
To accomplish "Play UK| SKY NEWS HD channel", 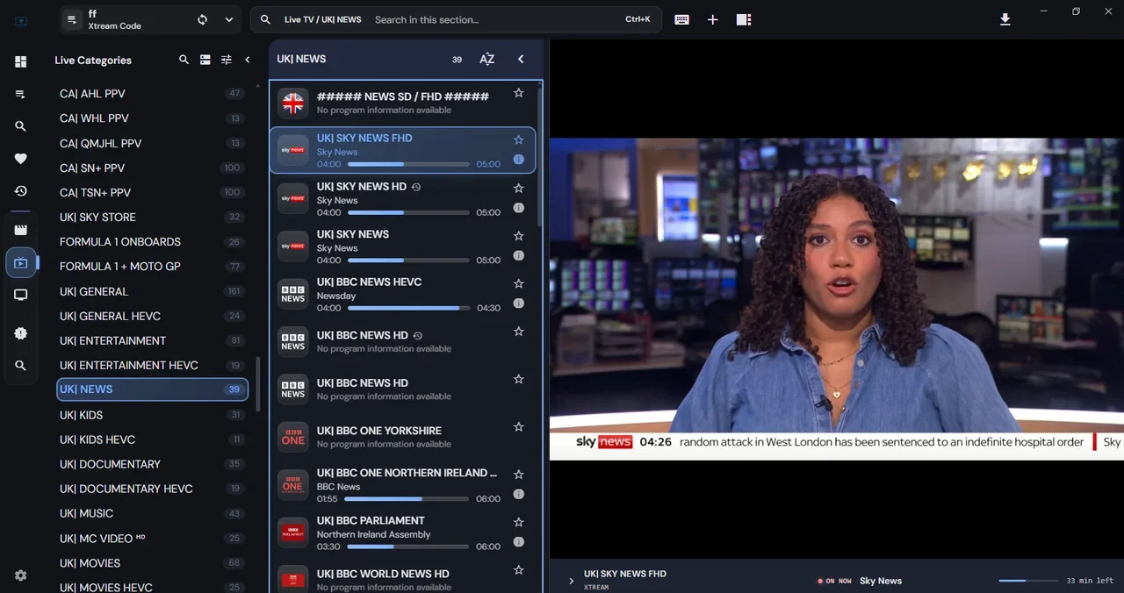I will tap(403, 198).
